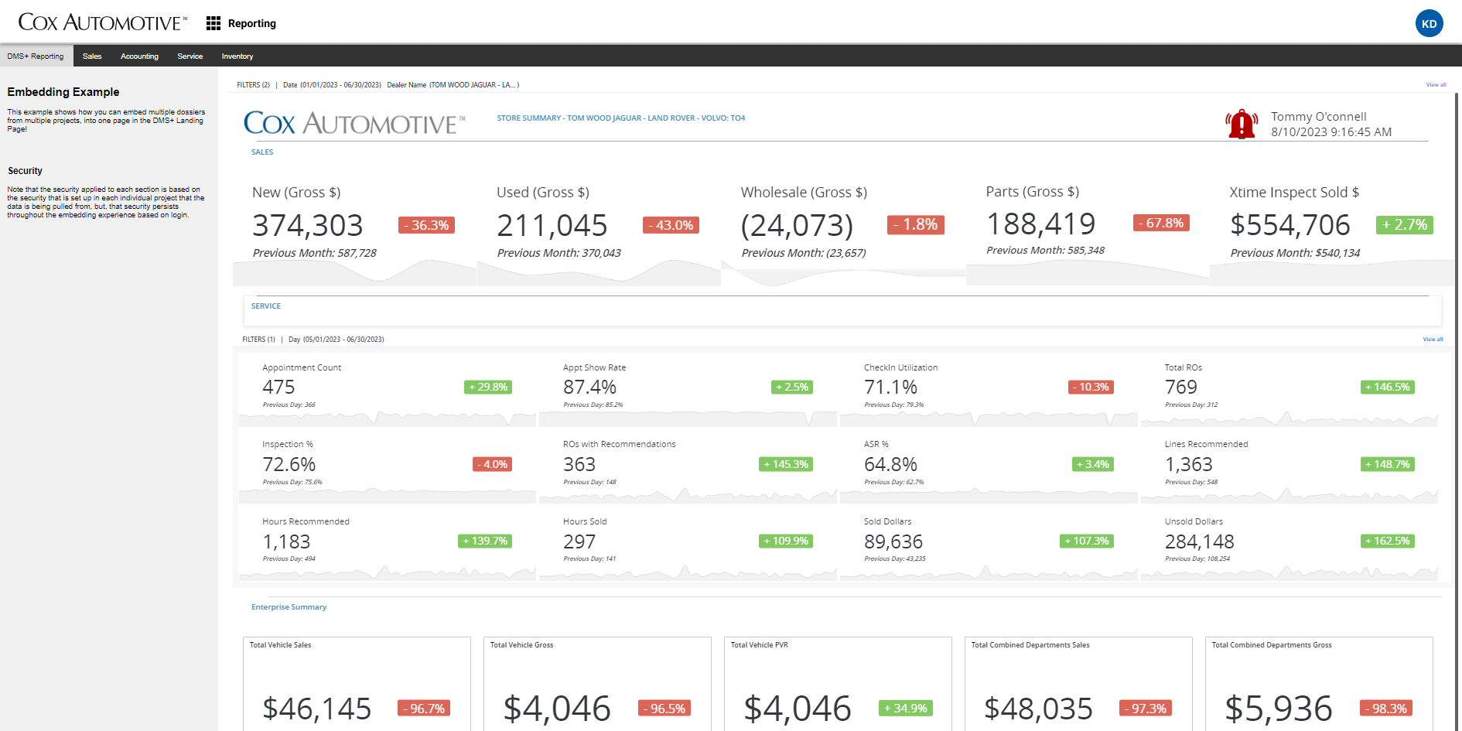Open the Sales tab
The height and width of the screenshot is (731, 1462).
(x=92, y=56)
